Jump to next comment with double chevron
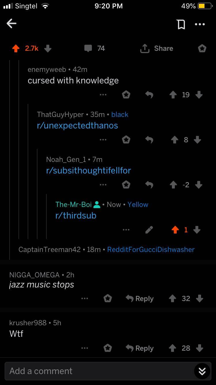This screenshot has height=385, width=216. click(x=202, y=371)
